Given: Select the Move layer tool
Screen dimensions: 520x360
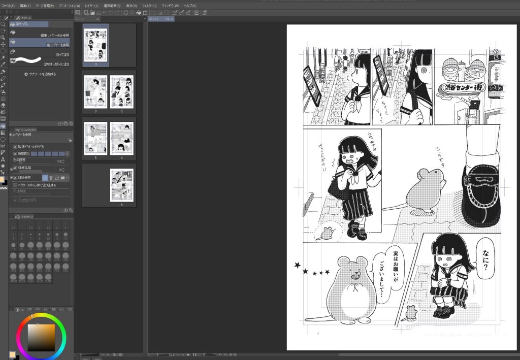Looking at the screenshot, I should point(3,44).
